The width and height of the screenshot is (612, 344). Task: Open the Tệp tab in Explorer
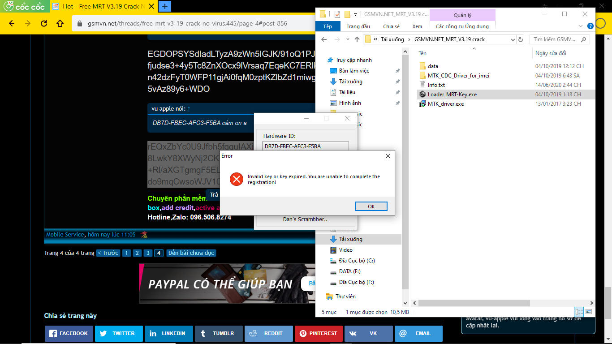(x=328, y=26)
